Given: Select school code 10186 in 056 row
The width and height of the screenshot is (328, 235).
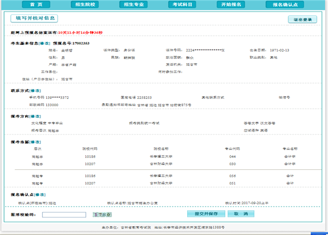Looking at the screenshot, I should pyautogui.click(x=90, y=176).
